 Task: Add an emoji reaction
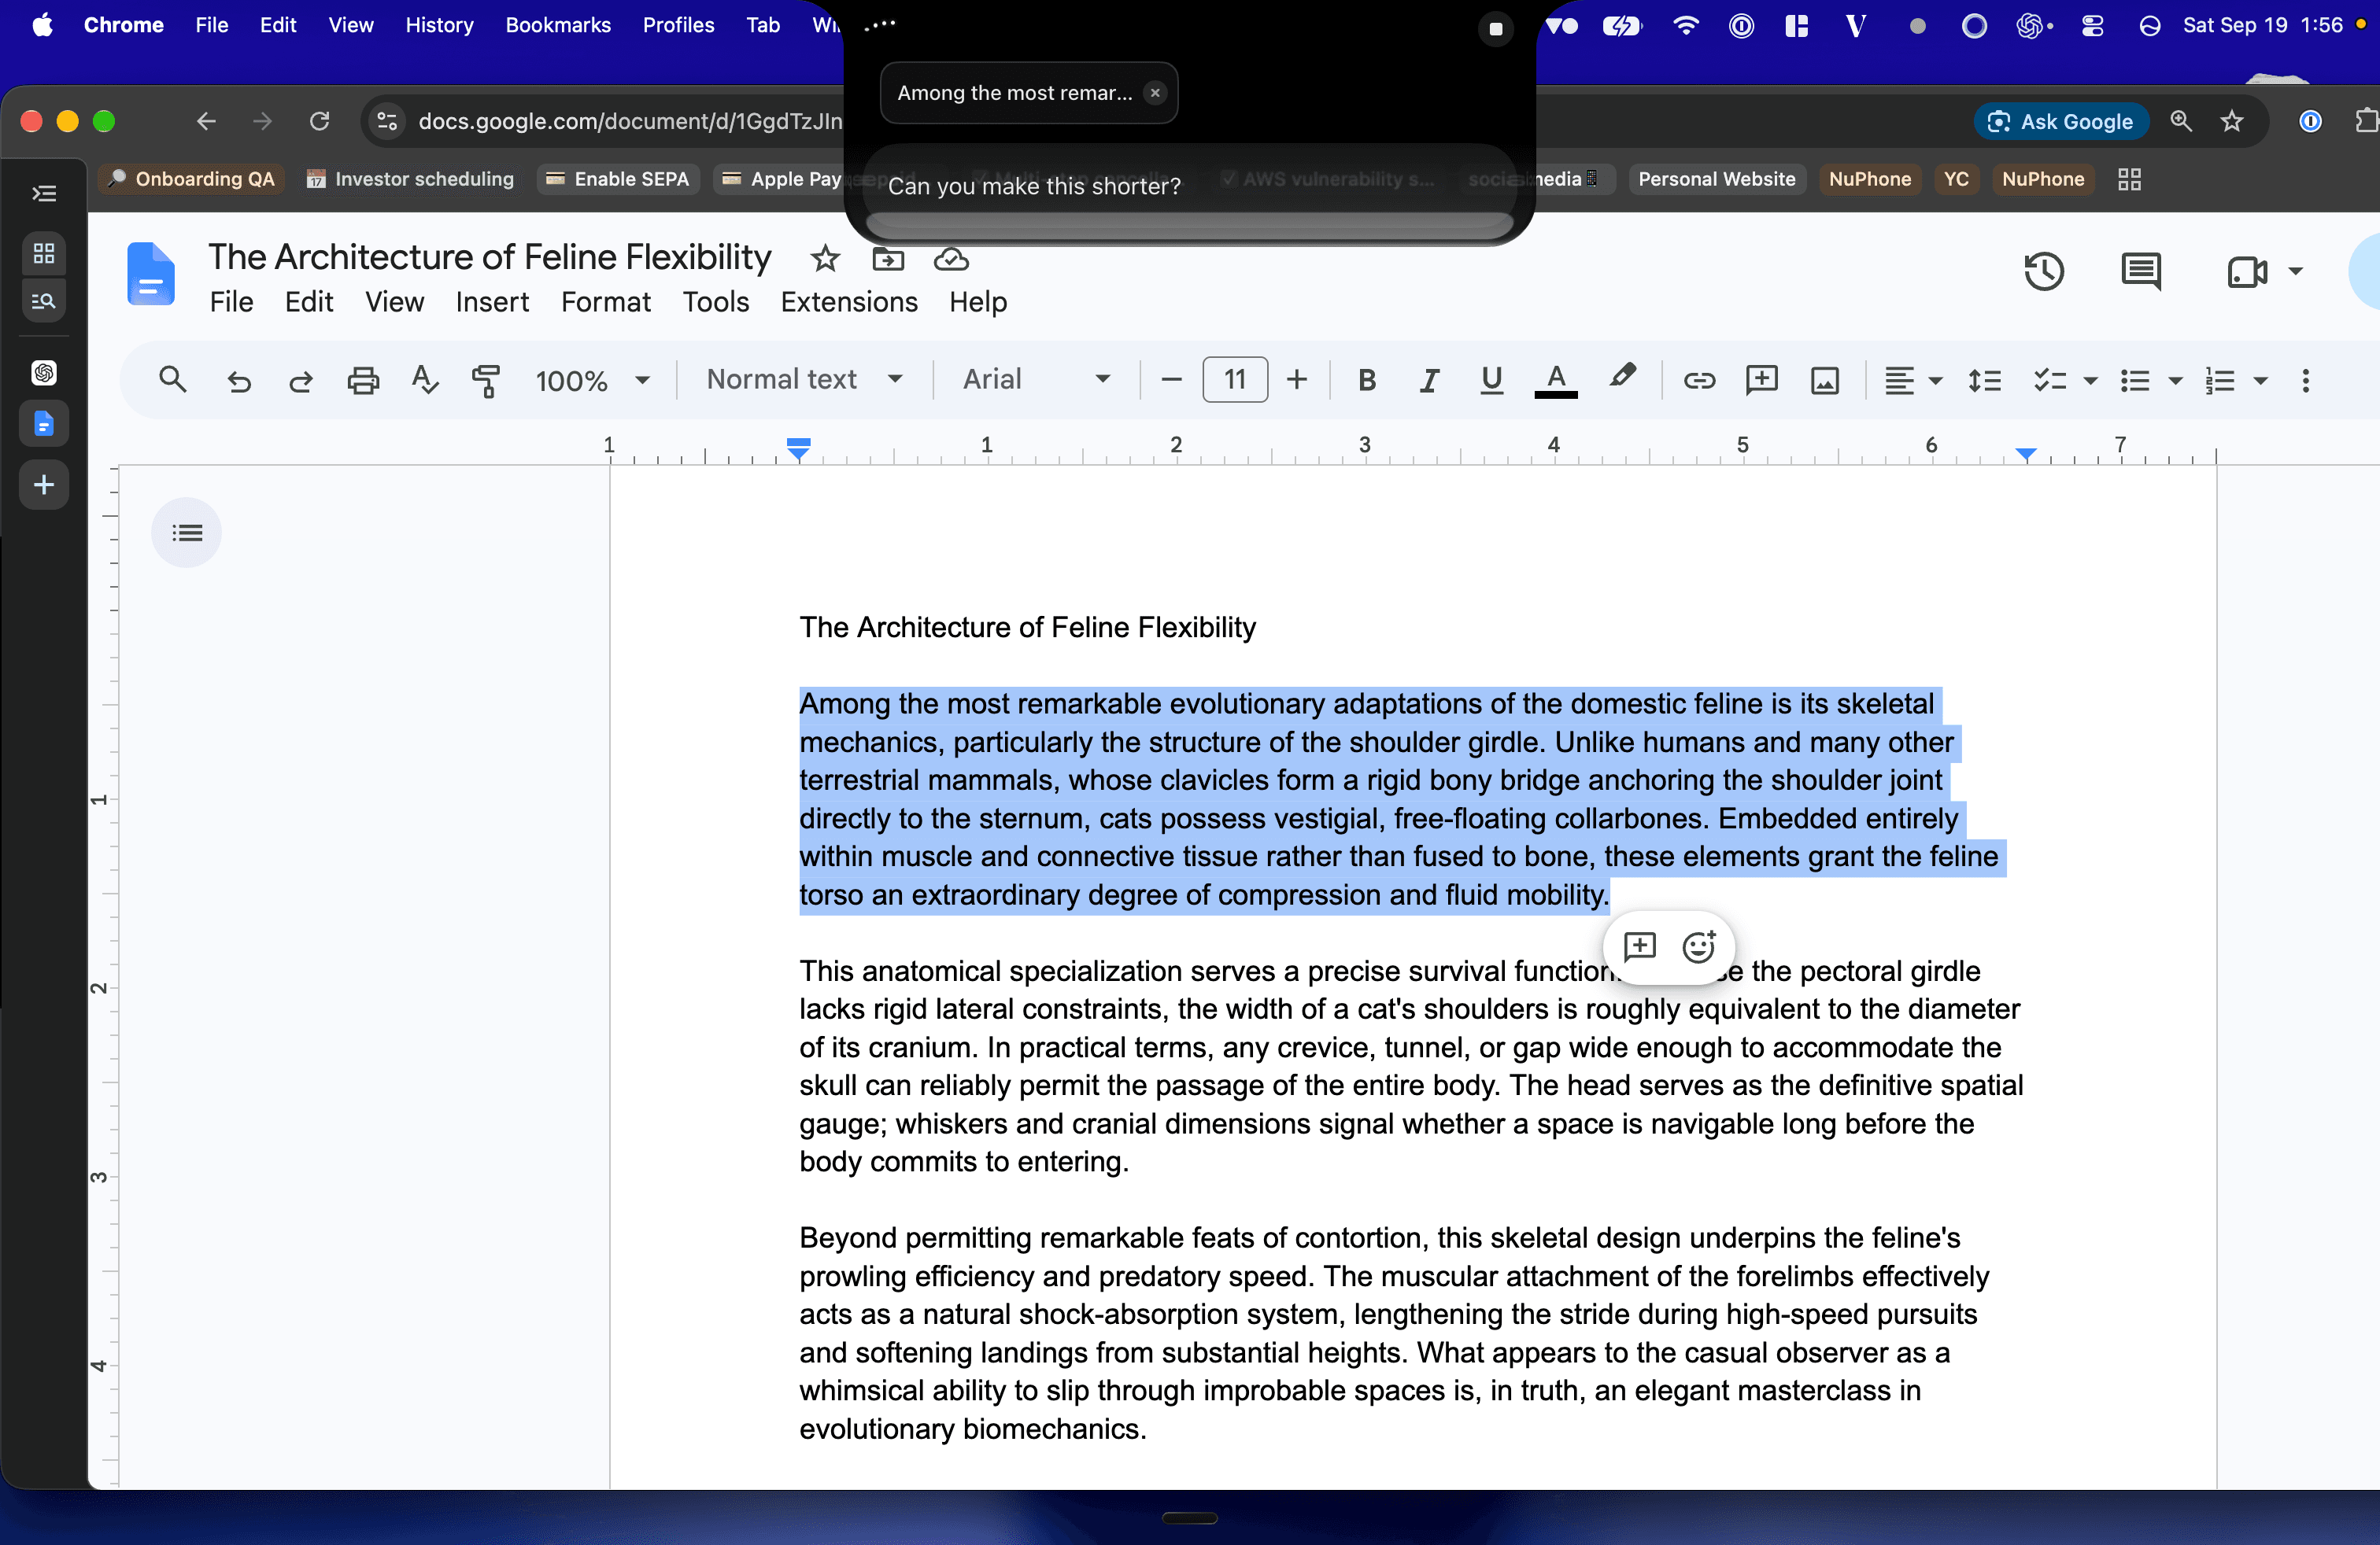click(1699, 946)
